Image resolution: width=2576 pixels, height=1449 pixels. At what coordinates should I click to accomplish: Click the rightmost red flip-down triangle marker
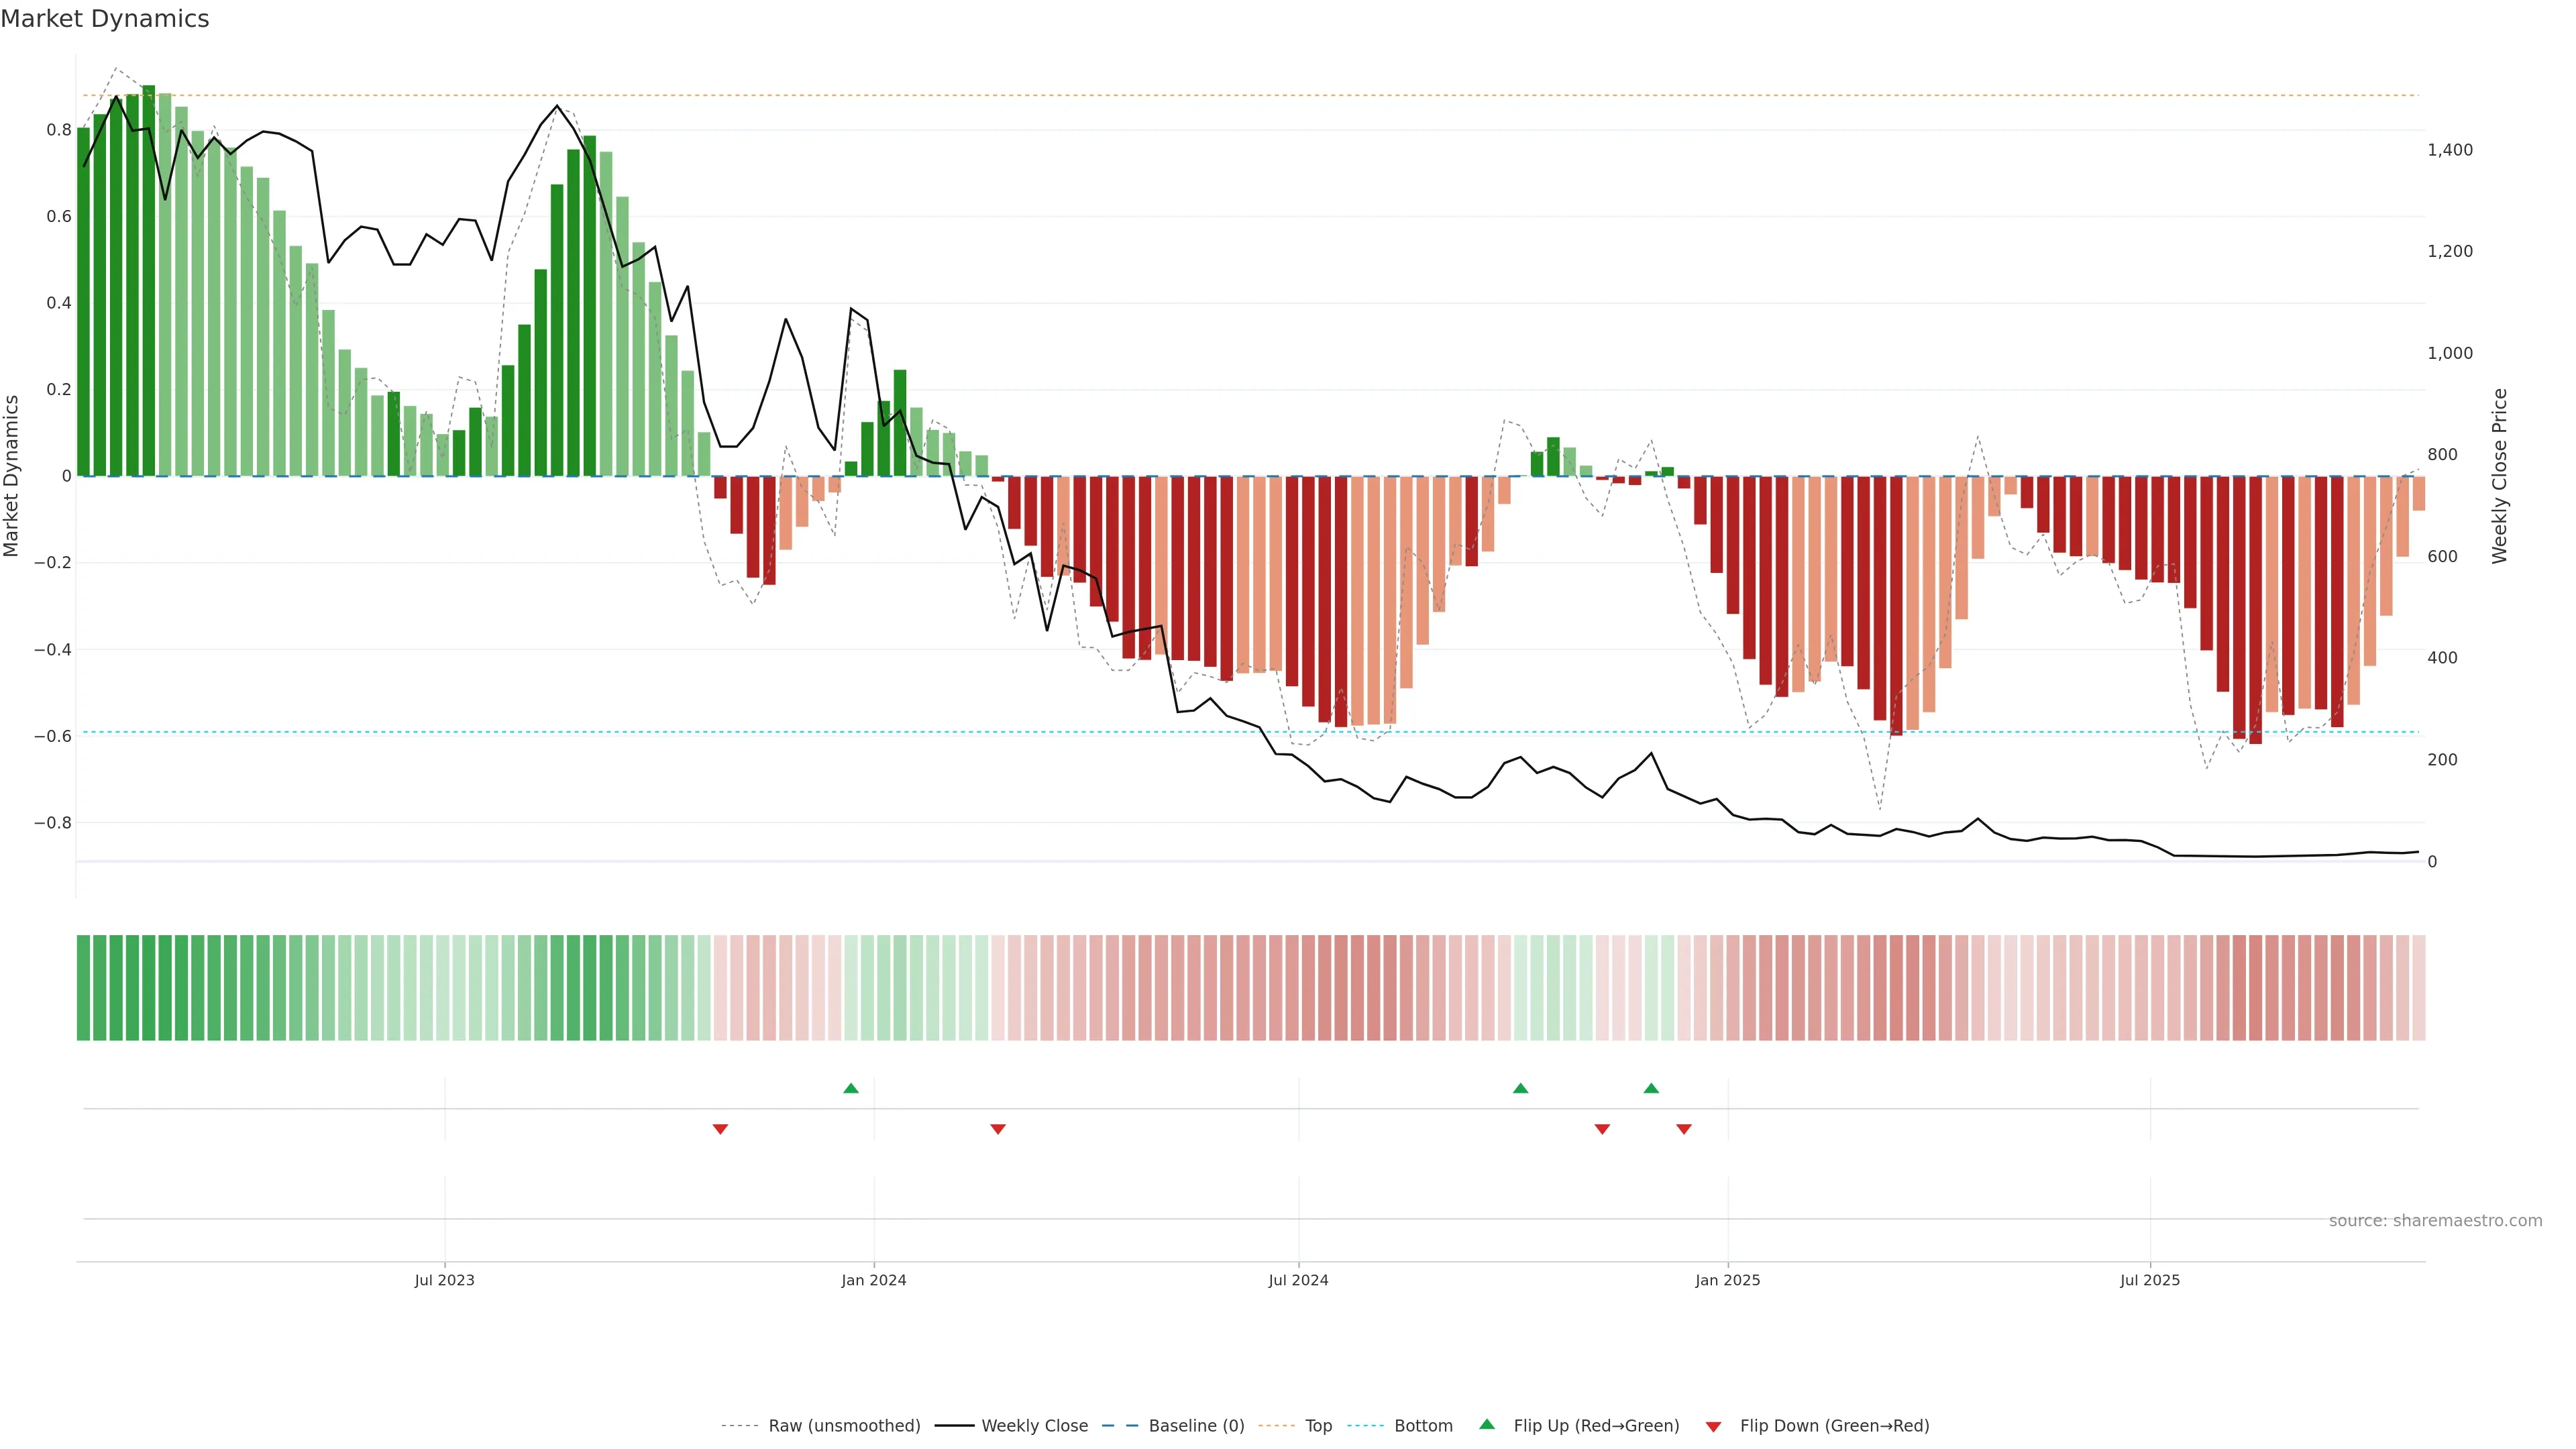(1684, 1129)
